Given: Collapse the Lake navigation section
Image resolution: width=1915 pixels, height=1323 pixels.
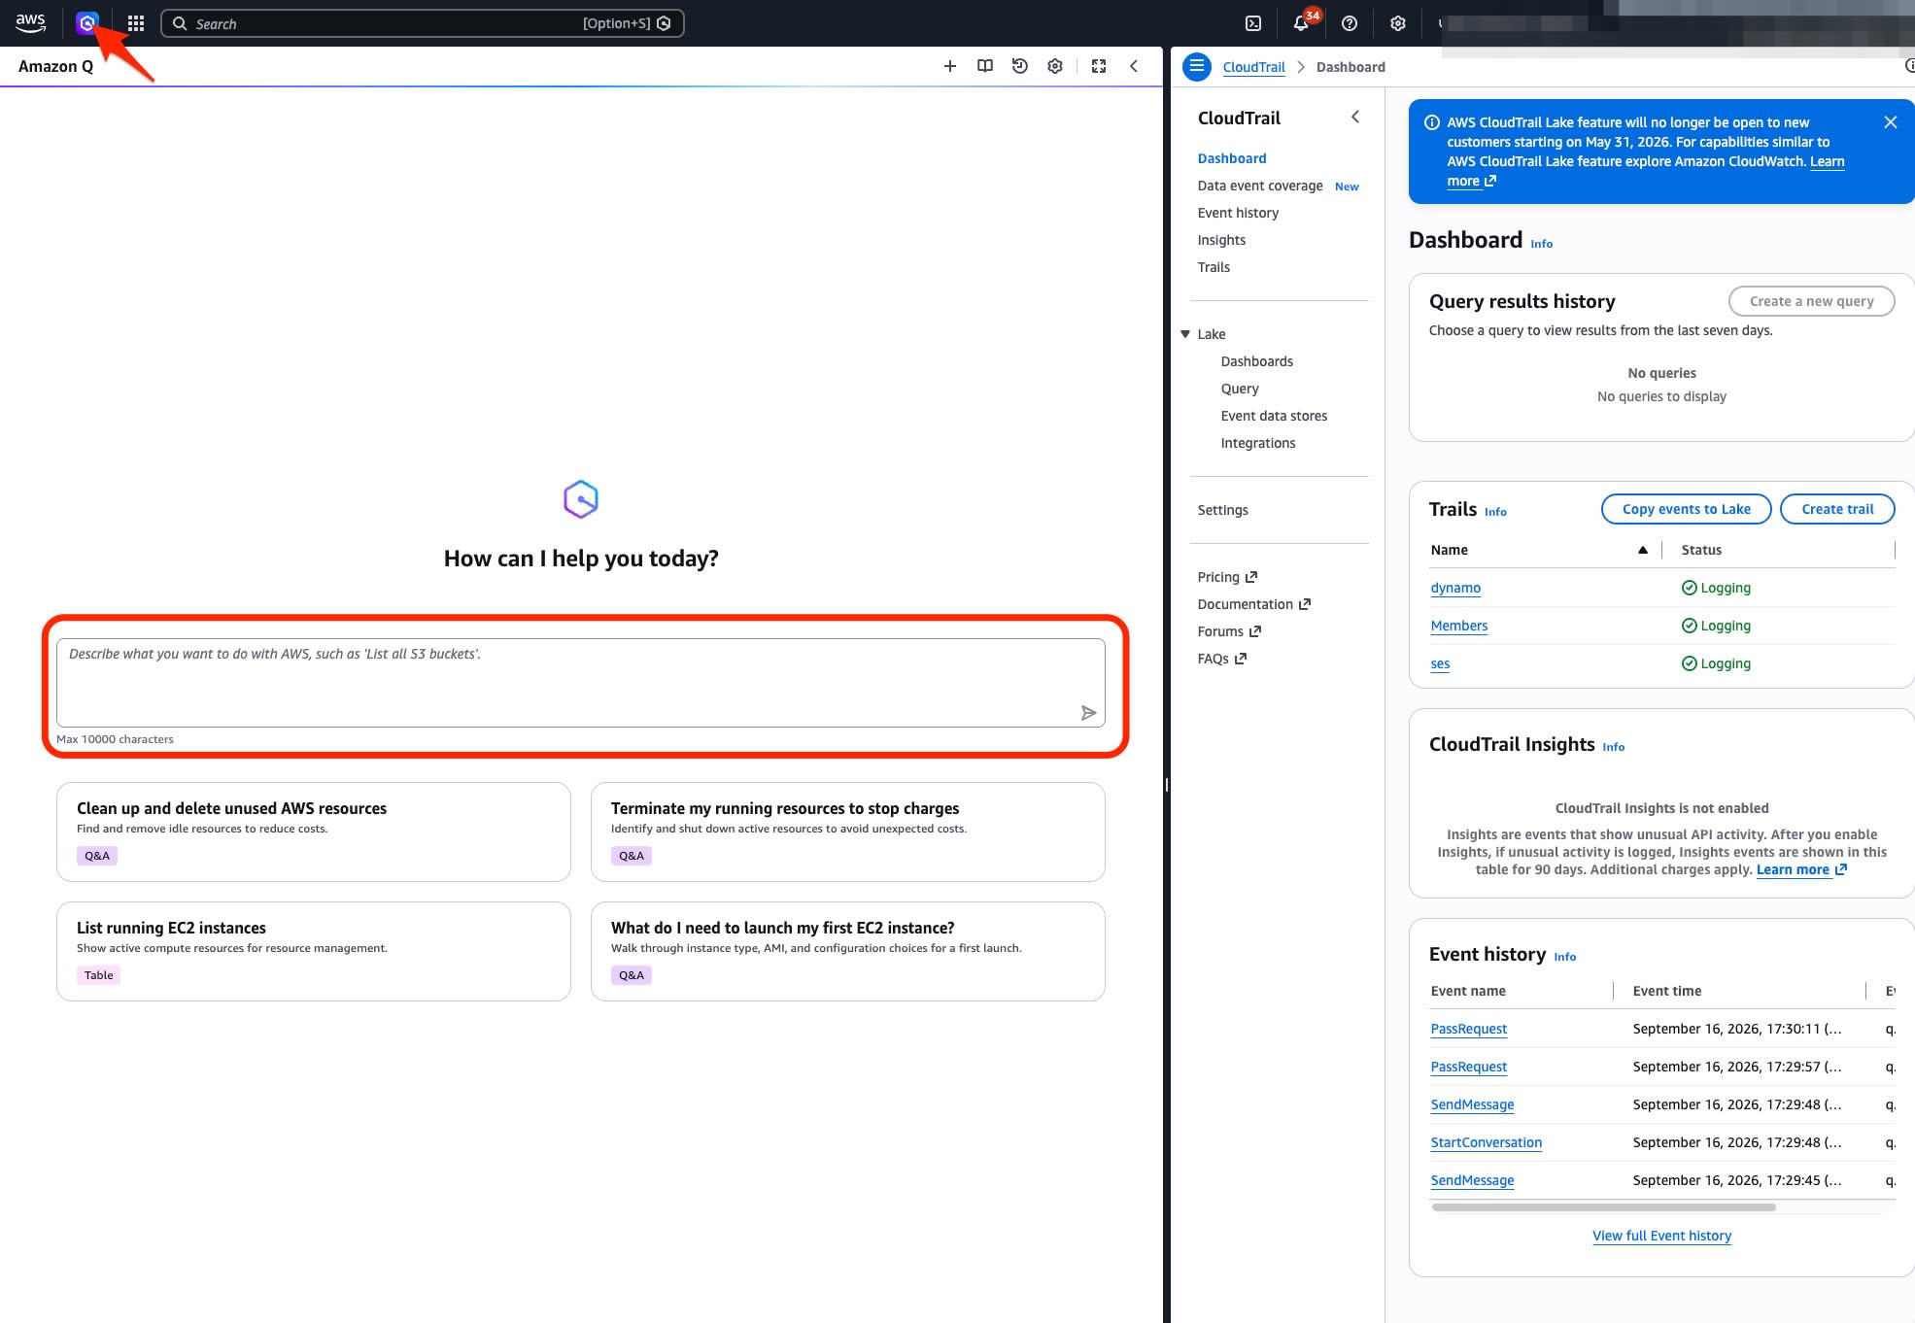Looking at the screenshot, I should tap(1185, 334).
